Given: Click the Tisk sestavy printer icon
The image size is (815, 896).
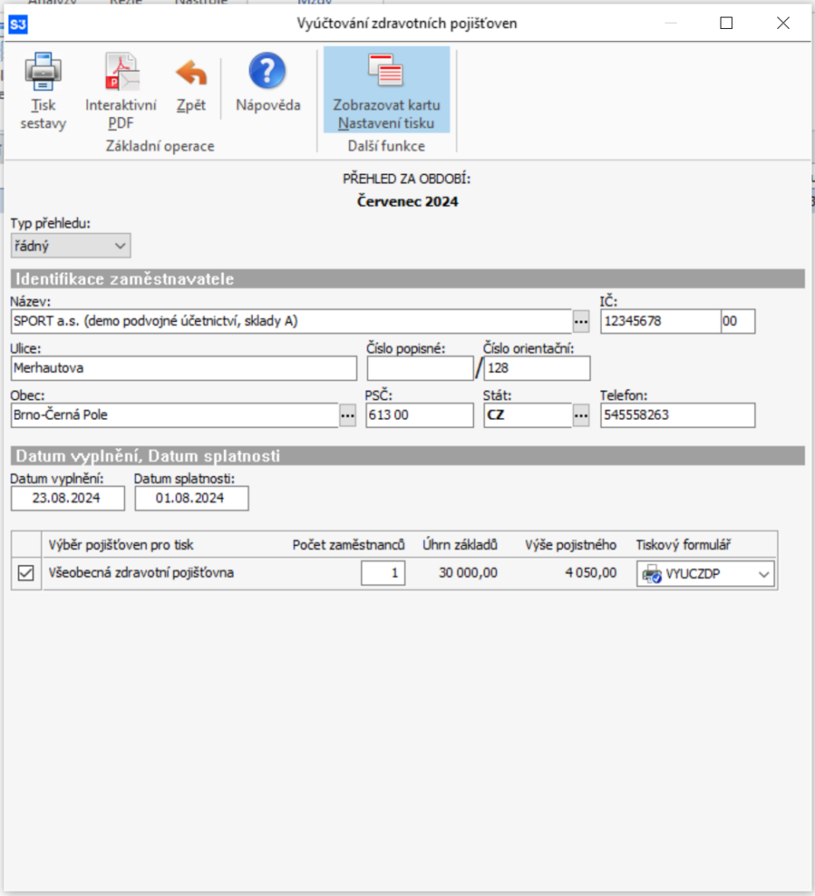Looking at the screenshot, I should [x=43, y=73].
